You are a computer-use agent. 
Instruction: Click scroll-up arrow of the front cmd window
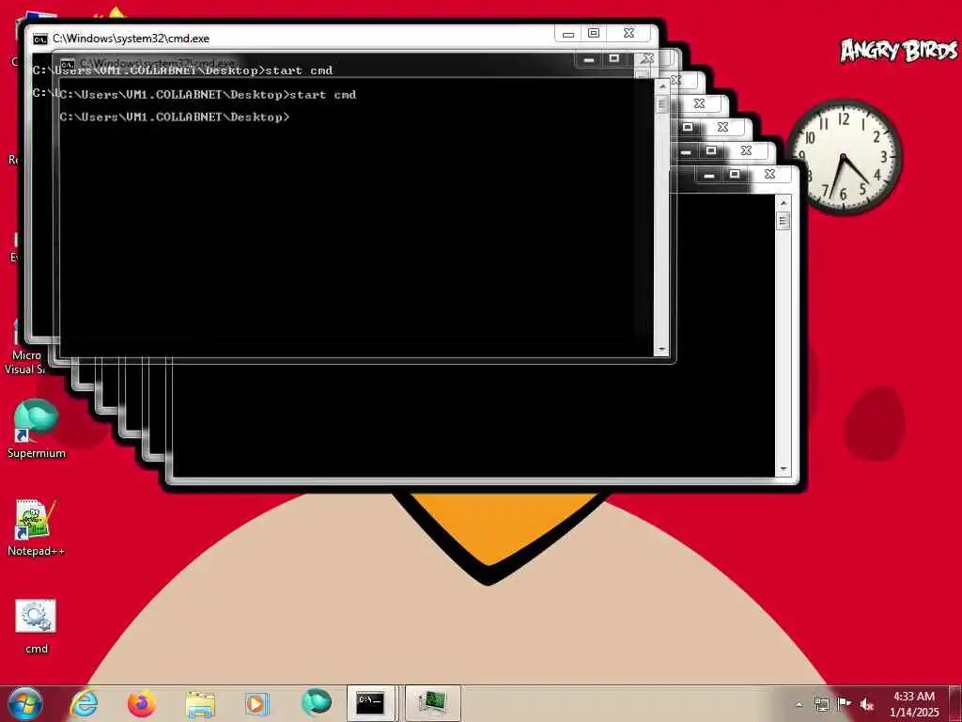click(x=661, y=86)
